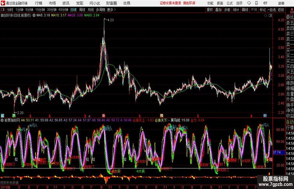Click the 标记 mark toolbar button
Image resolution: width=294 pixels, height=189 pixels.
tap(262, 10)
